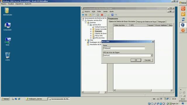Click the host Iniciar button top right

183,3
